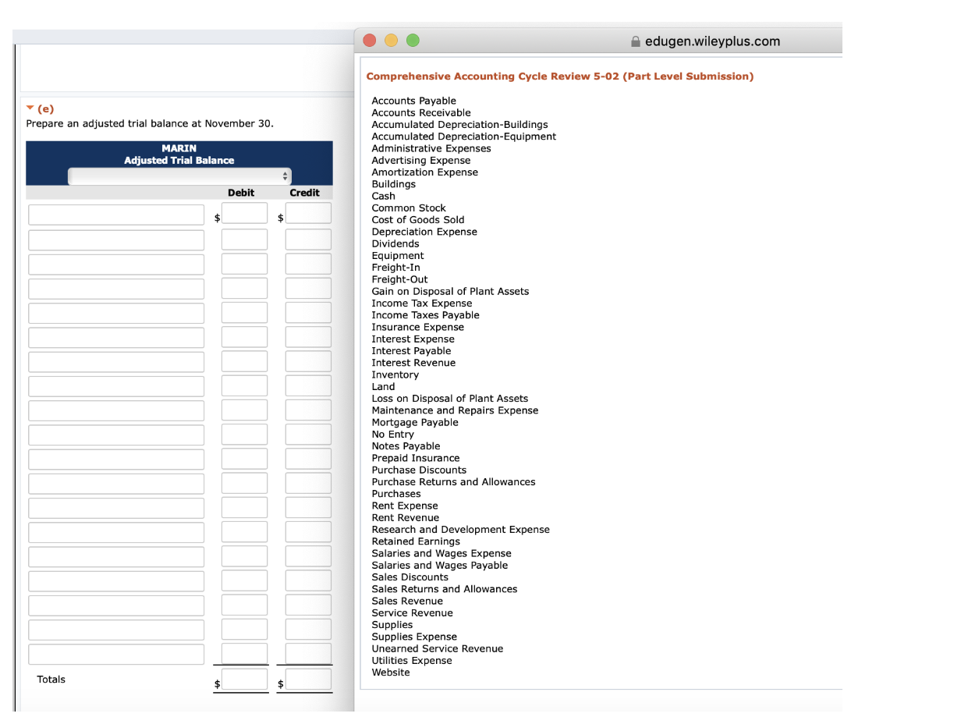
Task: Click the padlock icon in the address bar
Action: point(635,41)
